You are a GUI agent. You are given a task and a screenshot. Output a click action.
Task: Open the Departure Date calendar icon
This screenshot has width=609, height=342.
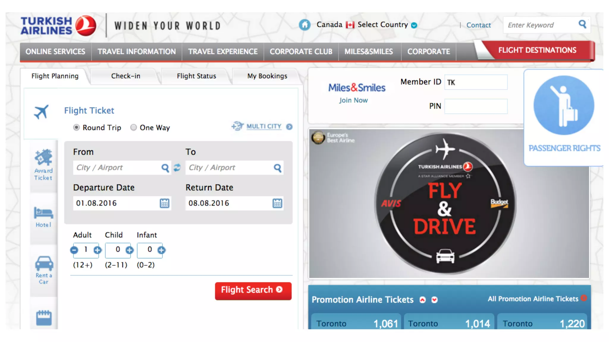click(164, 203)
